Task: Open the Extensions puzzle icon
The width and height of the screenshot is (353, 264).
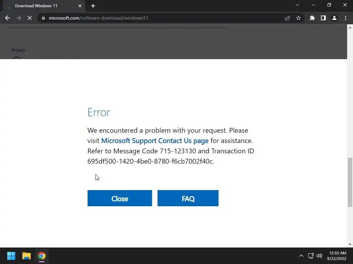Action: [x=312, y=18]
